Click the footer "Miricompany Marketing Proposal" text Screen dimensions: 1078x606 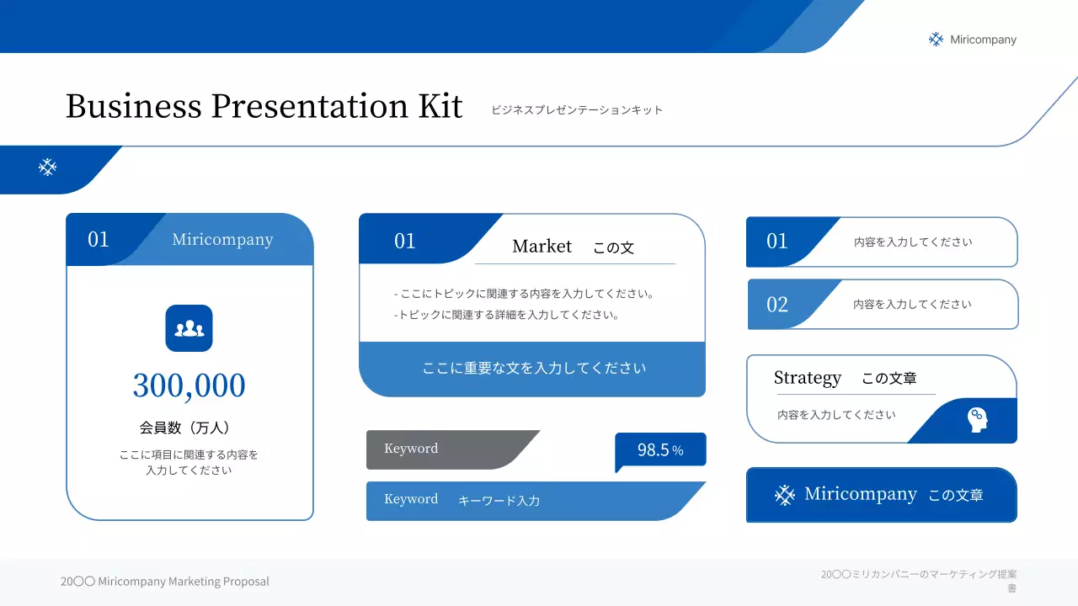point(165,582)
